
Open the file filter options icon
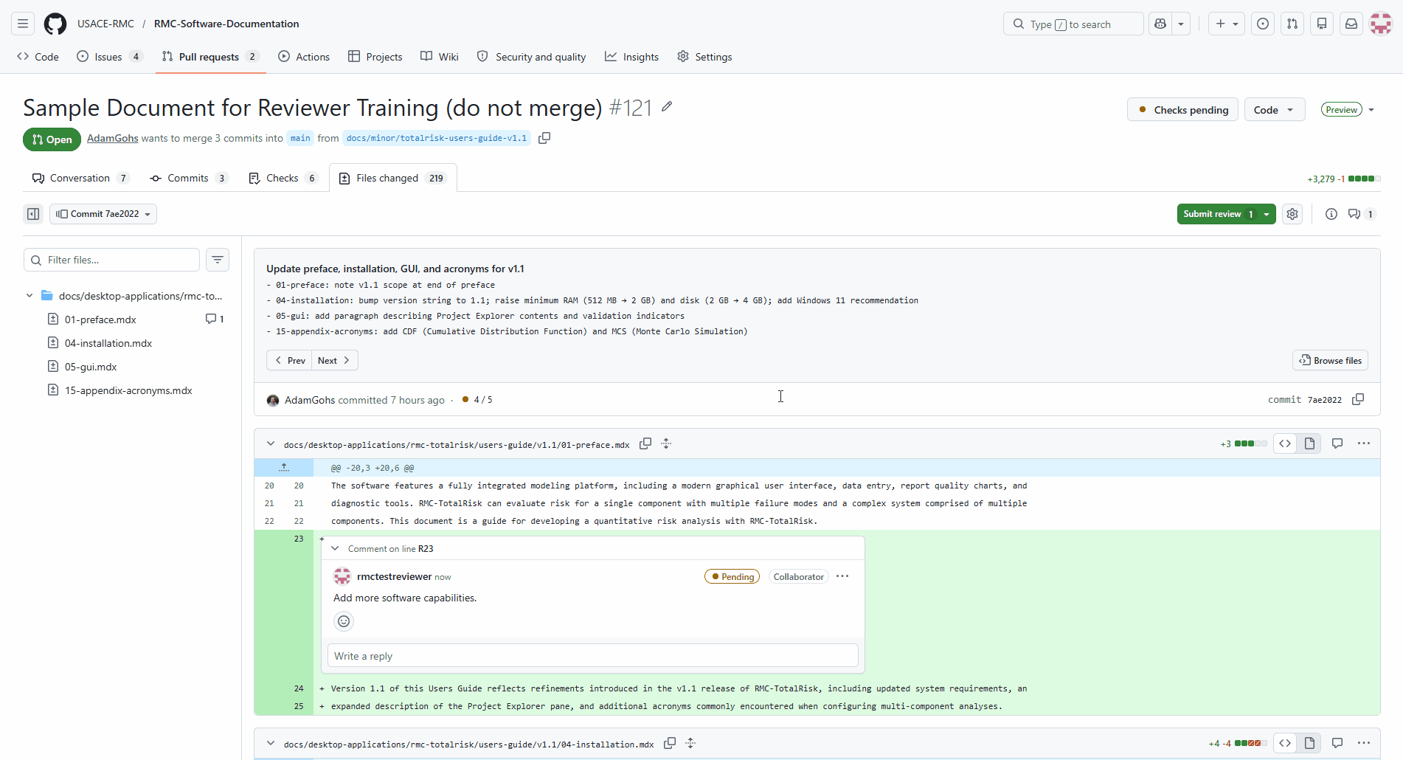(x=218, y=260)
